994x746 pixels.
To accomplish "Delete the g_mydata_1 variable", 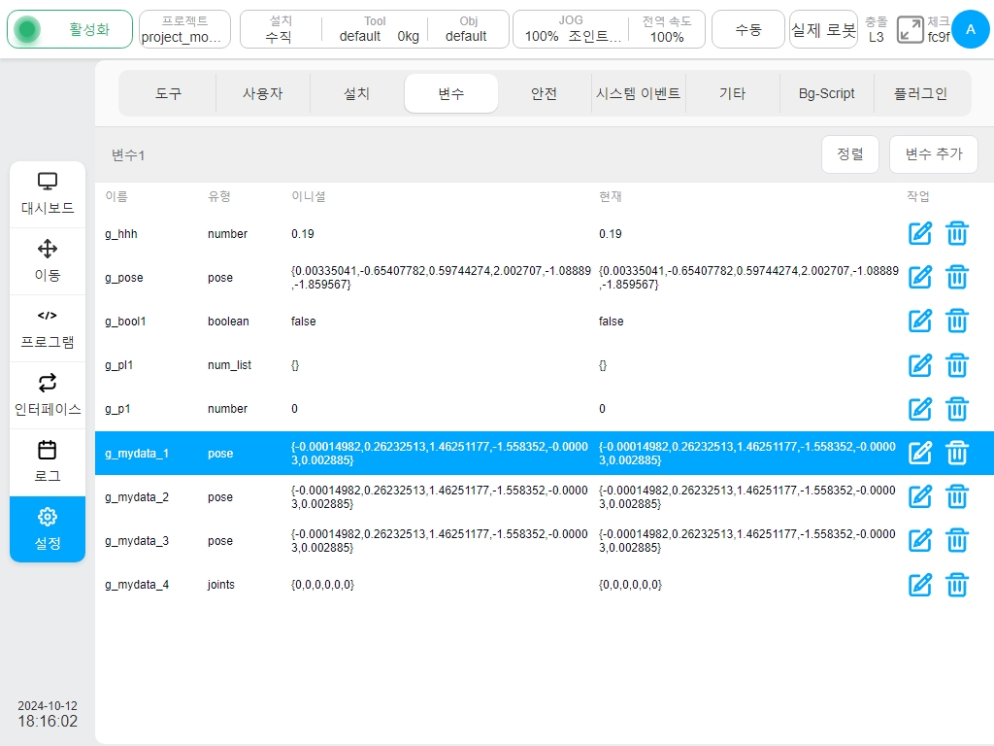I will (956, 453).
